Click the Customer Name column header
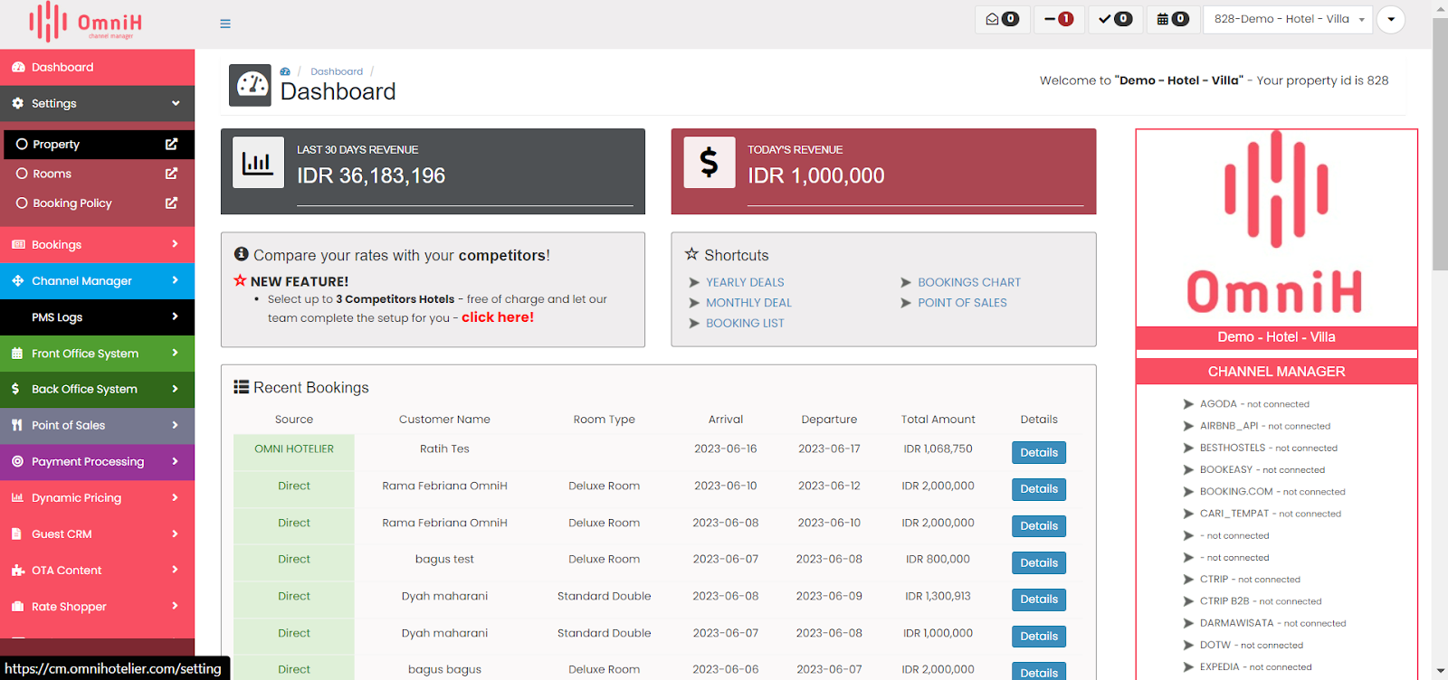The width and height of the screenshot is (1448, 680). coord(444,420)
